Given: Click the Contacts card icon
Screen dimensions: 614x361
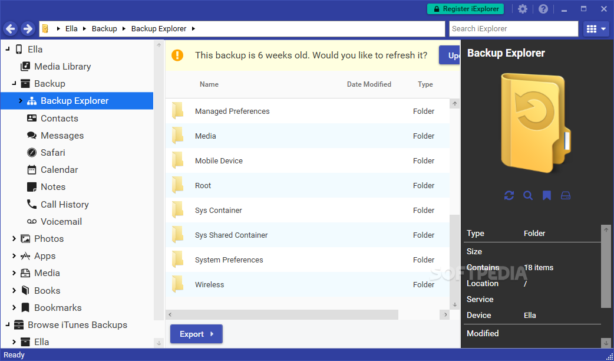Looking at the screenshot, I should (32, 118).
